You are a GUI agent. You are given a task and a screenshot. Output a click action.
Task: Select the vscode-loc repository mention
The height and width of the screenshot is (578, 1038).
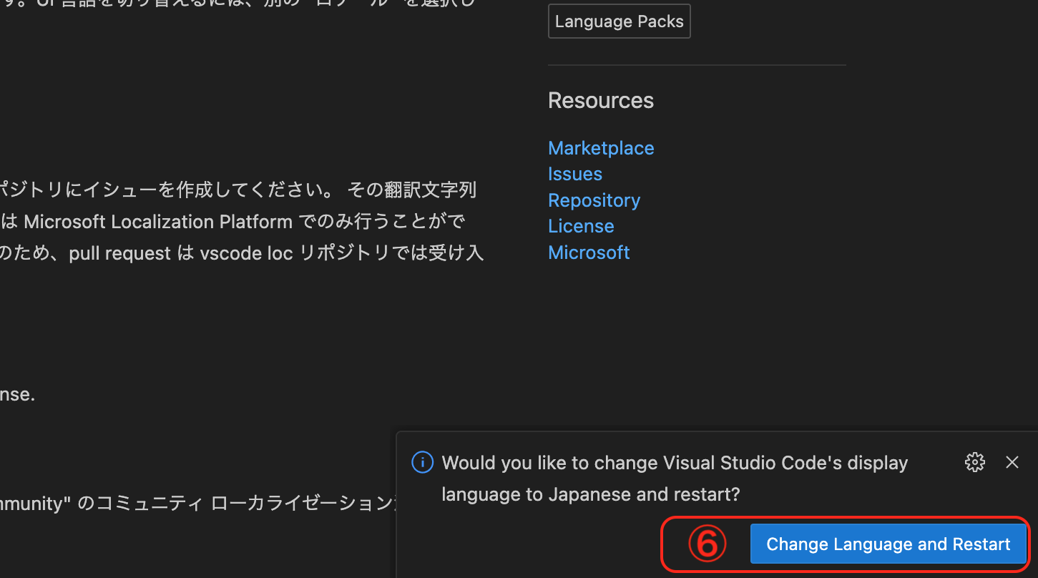248,253
